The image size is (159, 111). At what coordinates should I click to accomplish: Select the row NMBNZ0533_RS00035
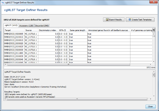tap(78, 56)
